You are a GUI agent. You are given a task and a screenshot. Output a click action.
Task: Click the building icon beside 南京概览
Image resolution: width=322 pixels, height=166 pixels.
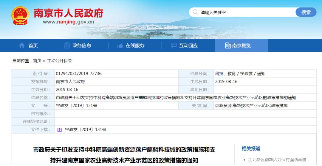[228, 46]
